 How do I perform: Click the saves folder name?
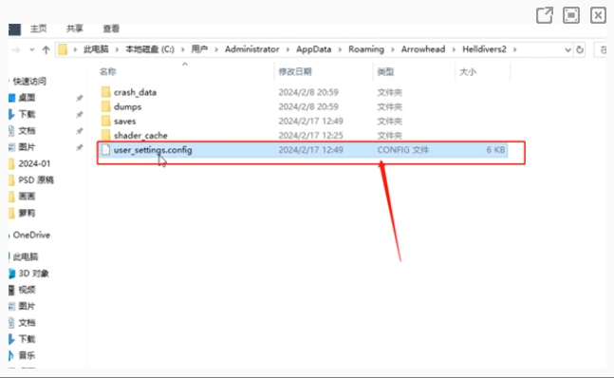pos(125,121)
